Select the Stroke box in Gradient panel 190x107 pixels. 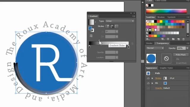pos(92,30)
